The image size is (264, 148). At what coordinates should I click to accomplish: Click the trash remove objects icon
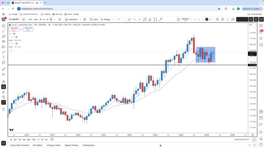(4, 109)
